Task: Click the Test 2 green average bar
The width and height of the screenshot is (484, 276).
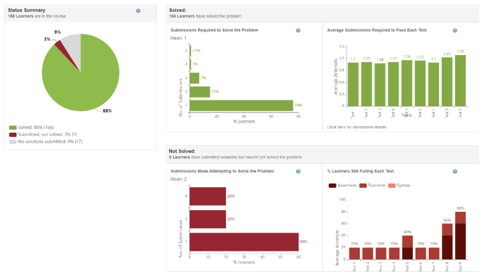Action: pos(367,84)
